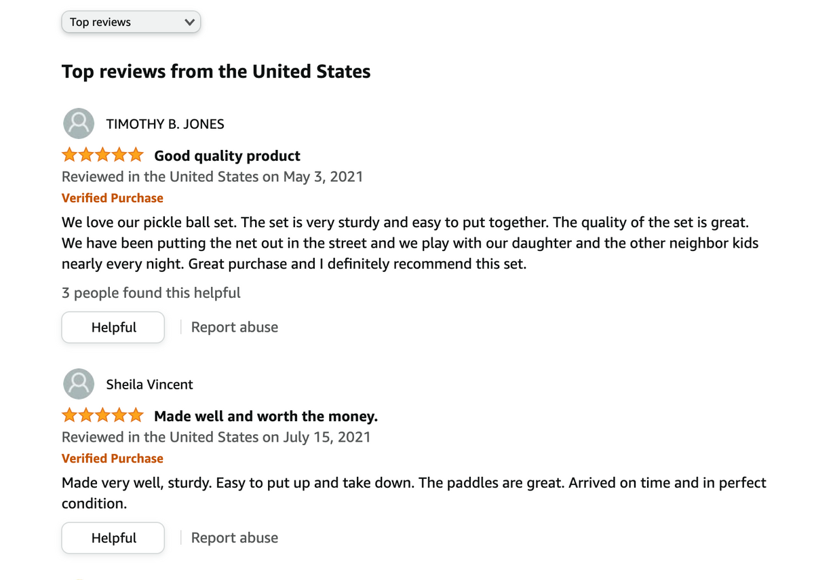Open the "Good quality product" review title
The image size is (814, 580).
point(227,156)
